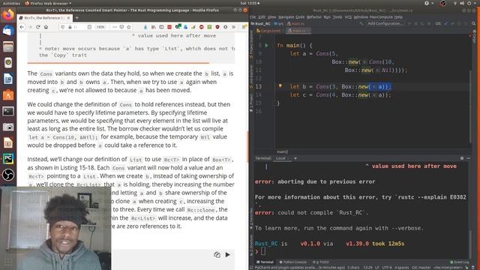The height and width of the screenshot is (270, 480).
Task: Open the Firefox Web Browser app menu
Action: (x=48, y=3)
